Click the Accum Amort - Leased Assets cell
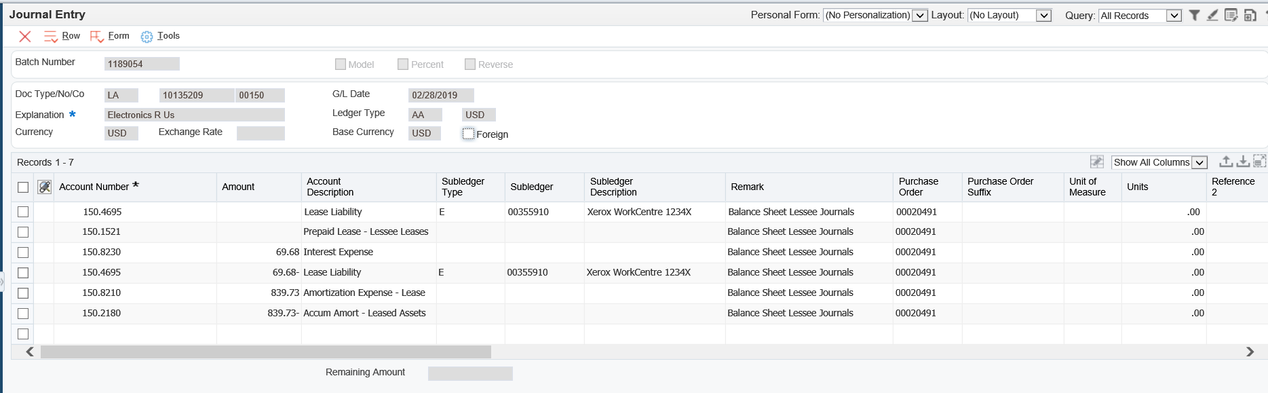This screenshot has height=393, width=1268. (x=369, y=313)
